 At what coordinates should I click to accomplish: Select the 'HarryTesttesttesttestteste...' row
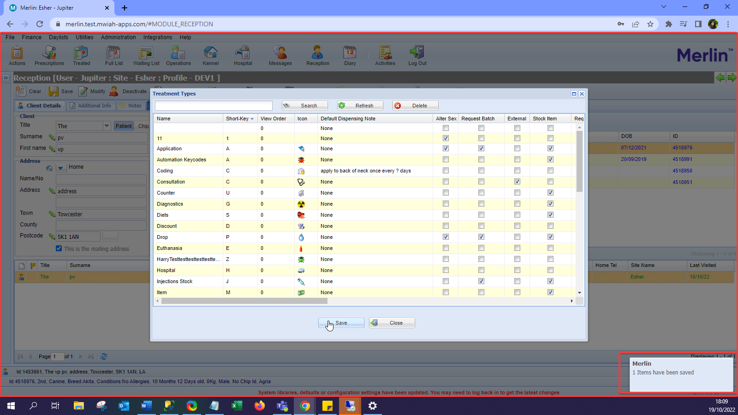(365, 259)
